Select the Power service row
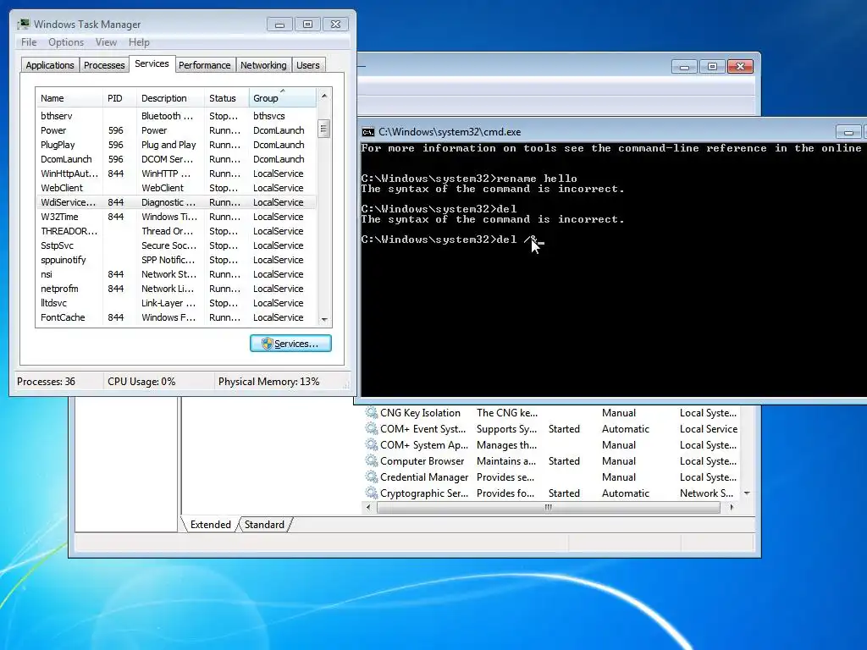 pyautogui.click(x=176, y=130)
